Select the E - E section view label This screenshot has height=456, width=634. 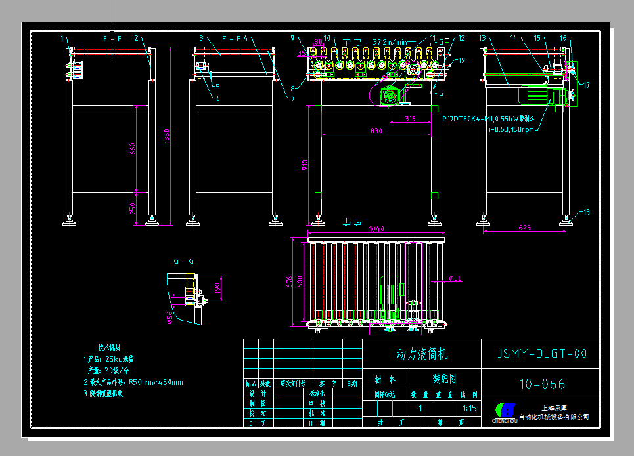231,39
